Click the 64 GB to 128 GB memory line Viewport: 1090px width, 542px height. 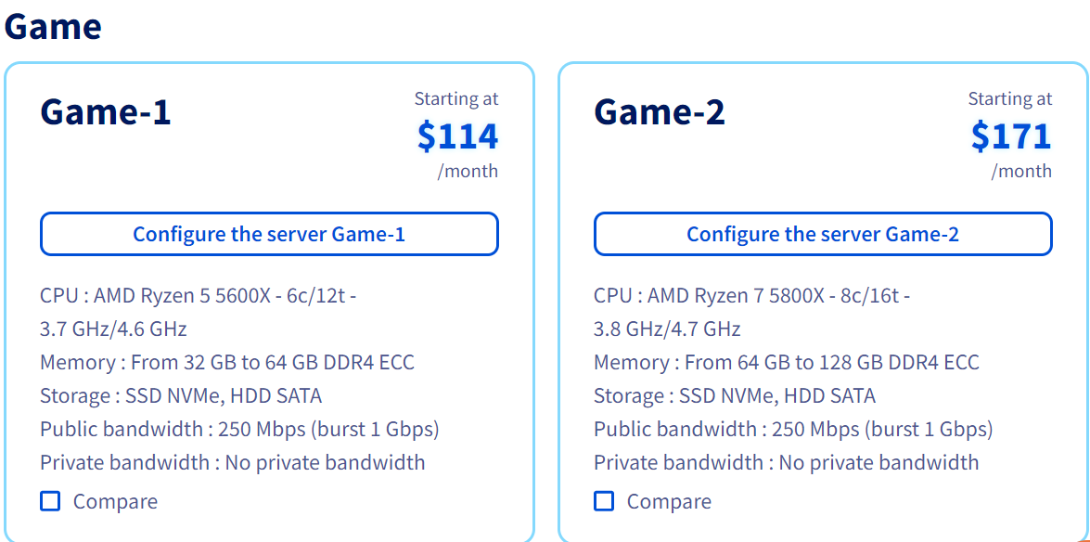tap(787, 363)
